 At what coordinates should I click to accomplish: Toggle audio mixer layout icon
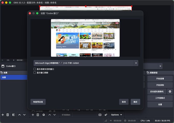pos(100,115)
